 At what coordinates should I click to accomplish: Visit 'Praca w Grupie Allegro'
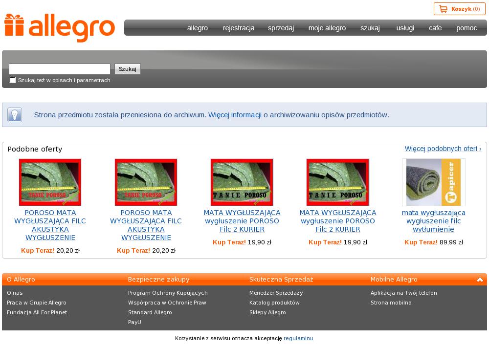pos(37,303)
